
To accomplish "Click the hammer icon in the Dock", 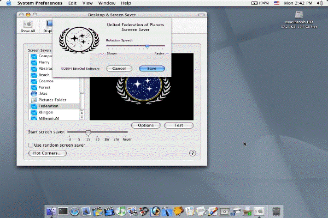I will [167, 211].
